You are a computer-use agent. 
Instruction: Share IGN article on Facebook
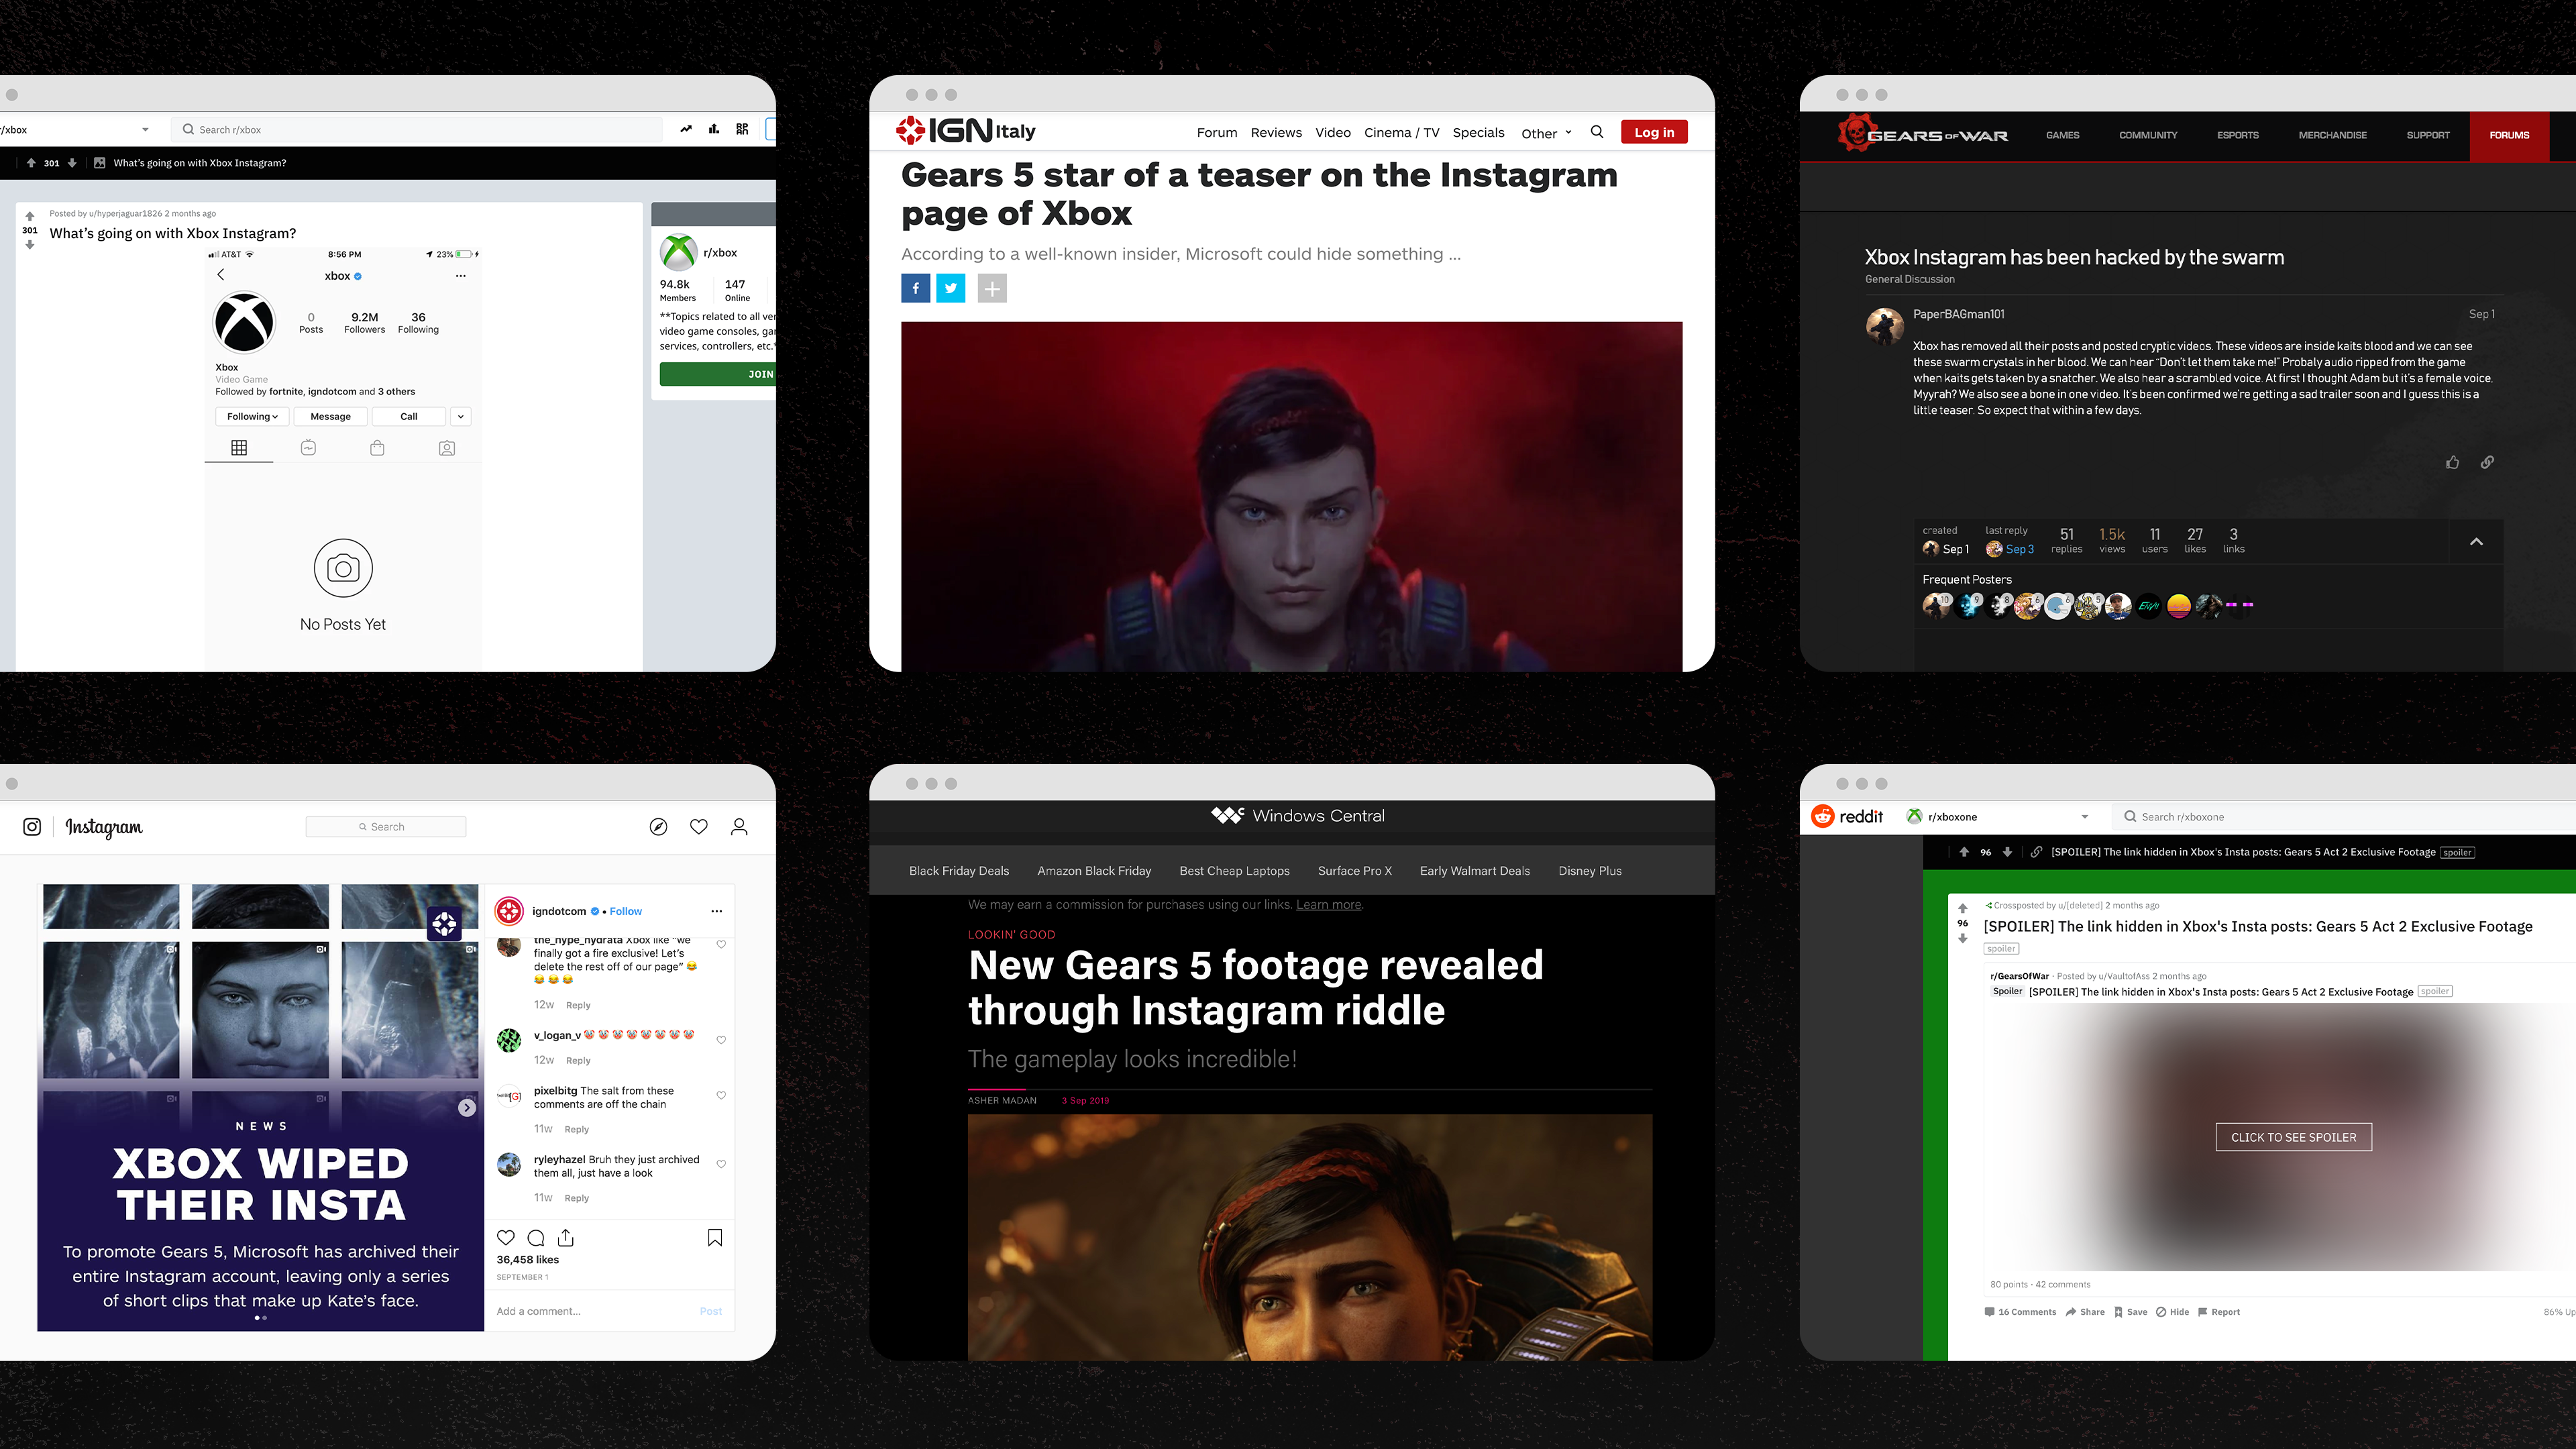pos(915,288)
